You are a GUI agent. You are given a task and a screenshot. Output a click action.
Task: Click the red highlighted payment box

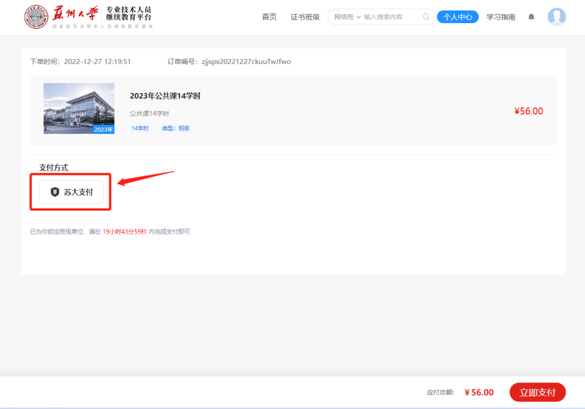70,191
